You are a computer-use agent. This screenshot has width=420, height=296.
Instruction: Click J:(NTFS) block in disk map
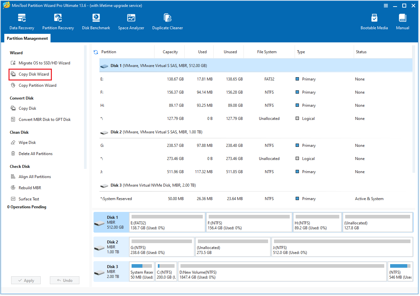(342, 247)
